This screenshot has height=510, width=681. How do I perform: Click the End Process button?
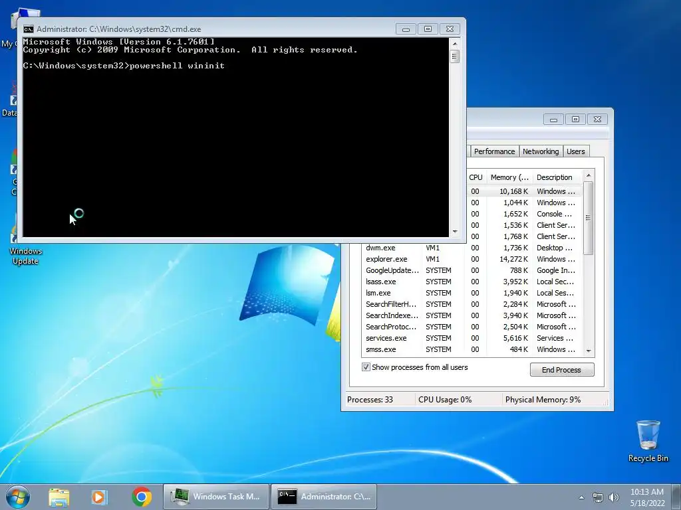pyautogui.click(x=561, y=369)
